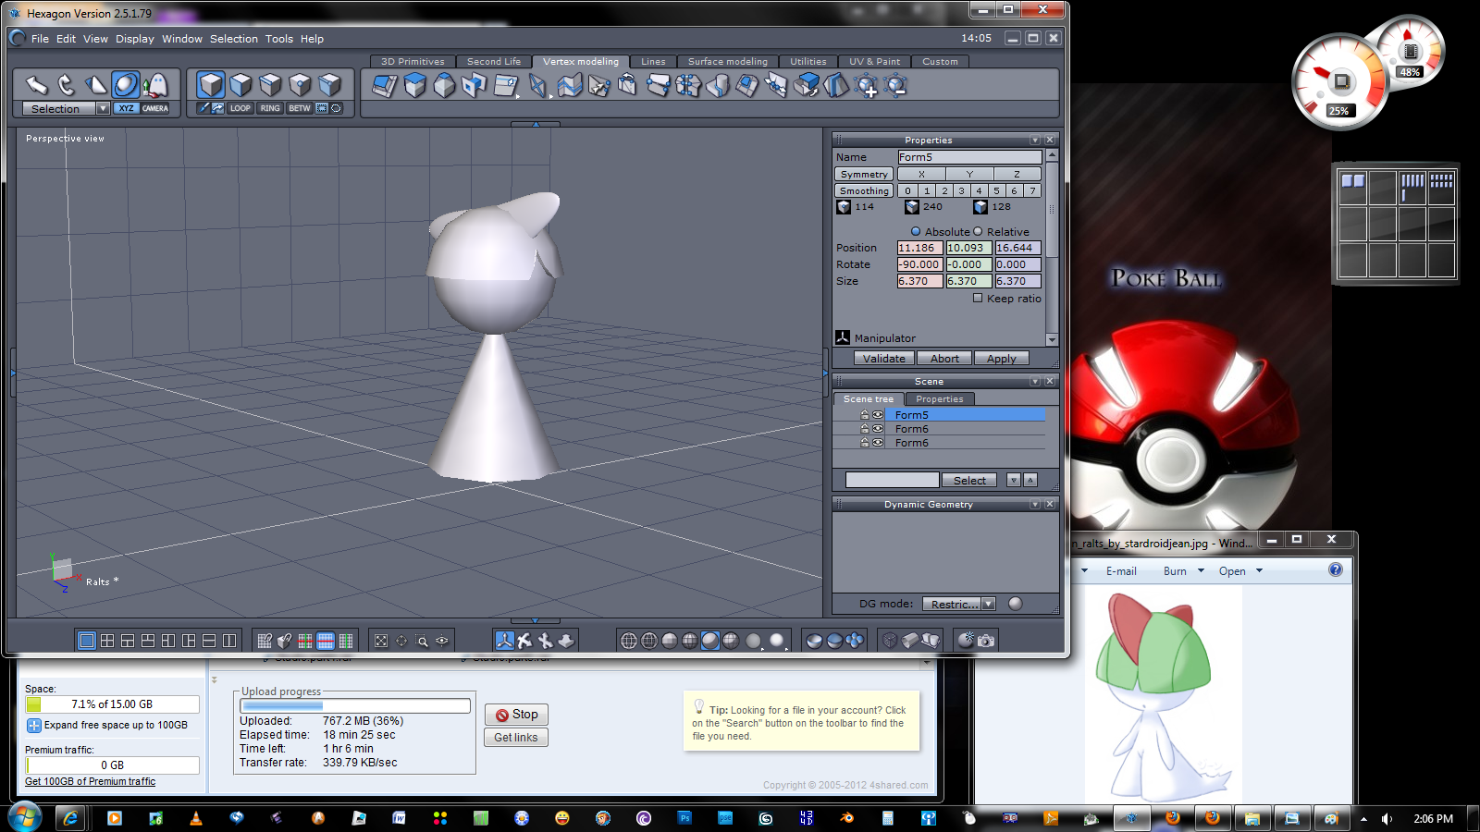Image resolution: width=1480 pixels, height=832 pixels.
Task: Select the Relative radio button
Action: pyautogui.click(x=978, y=232)
